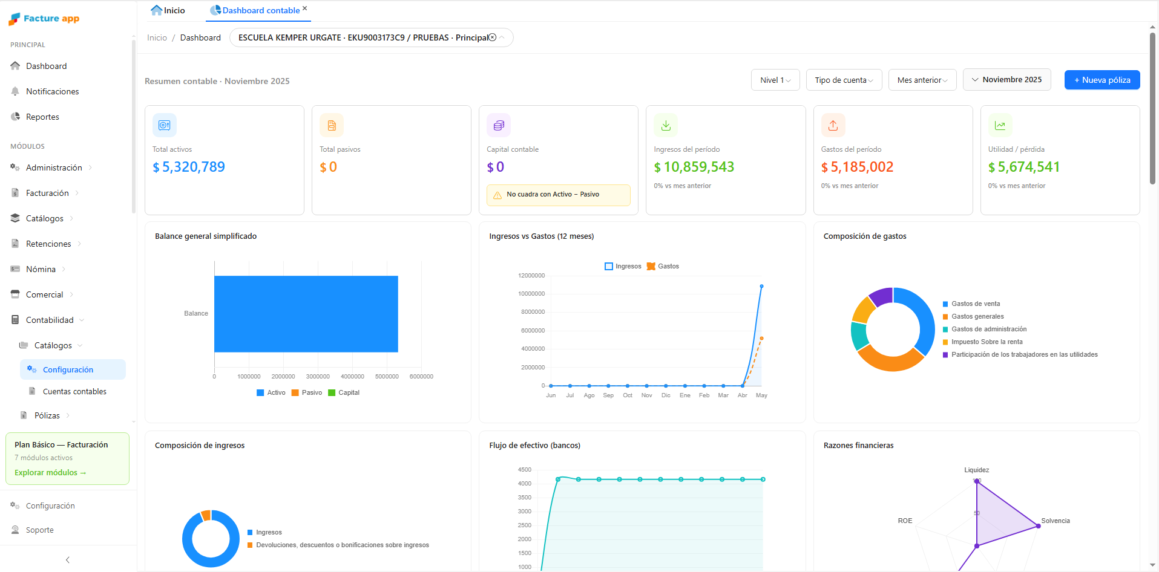Image resolution: width=1159 pixels, height=572 pixels.
Task: Open Pólizas in the sidebar
Action: click(x=47, y=415)
